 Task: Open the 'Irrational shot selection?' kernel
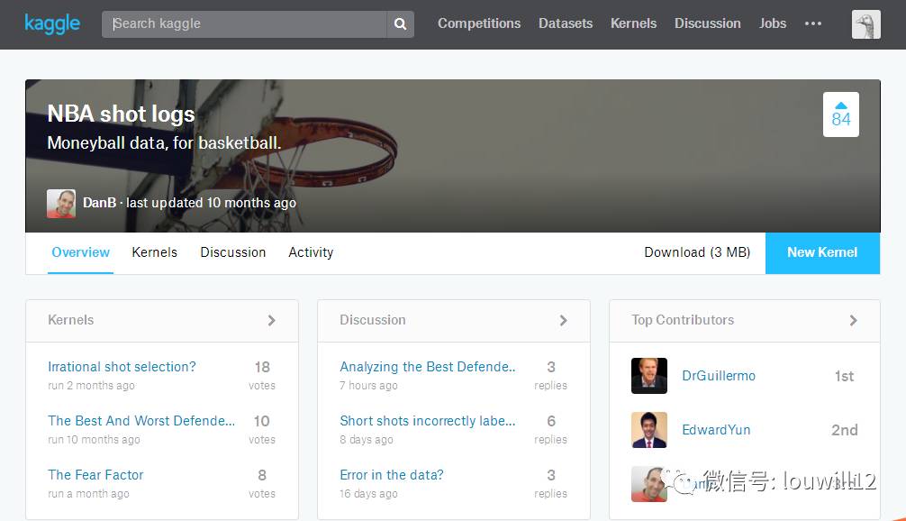tap(122, 367)
